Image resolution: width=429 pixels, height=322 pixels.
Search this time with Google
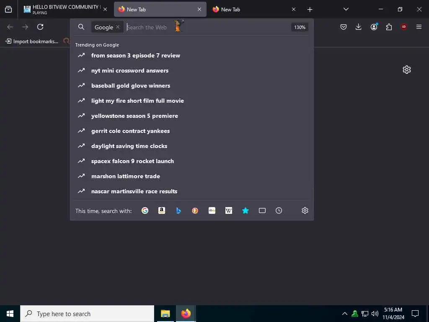click(x=145, y=210)
